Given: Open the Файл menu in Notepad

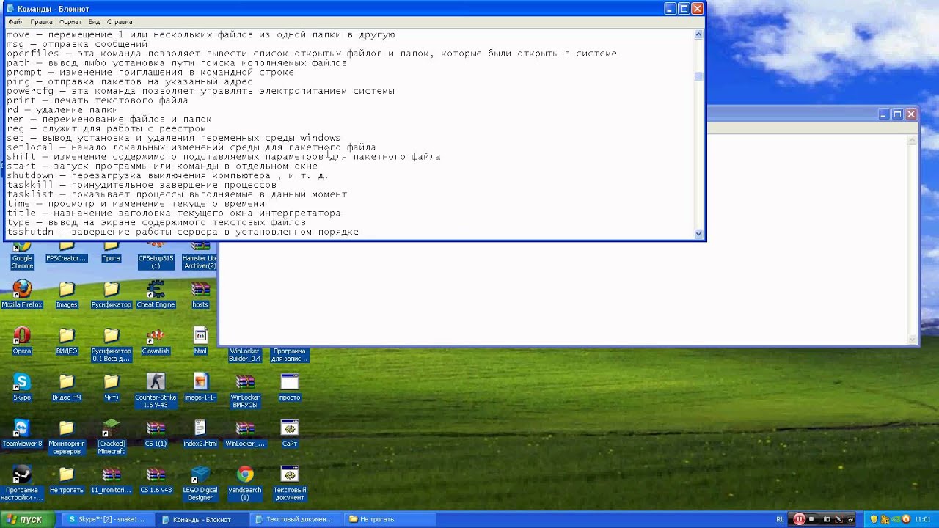Looking at the screenshot, I should (x=15, y=22).
